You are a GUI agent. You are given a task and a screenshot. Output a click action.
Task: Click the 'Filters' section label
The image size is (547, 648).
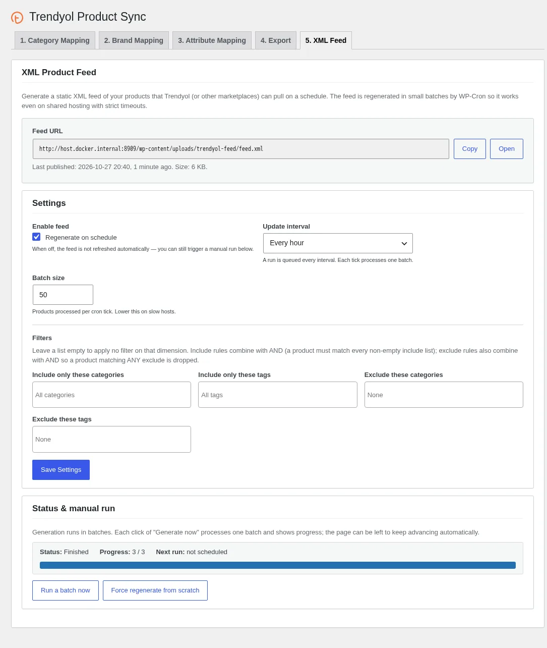(x=42, y=338)
